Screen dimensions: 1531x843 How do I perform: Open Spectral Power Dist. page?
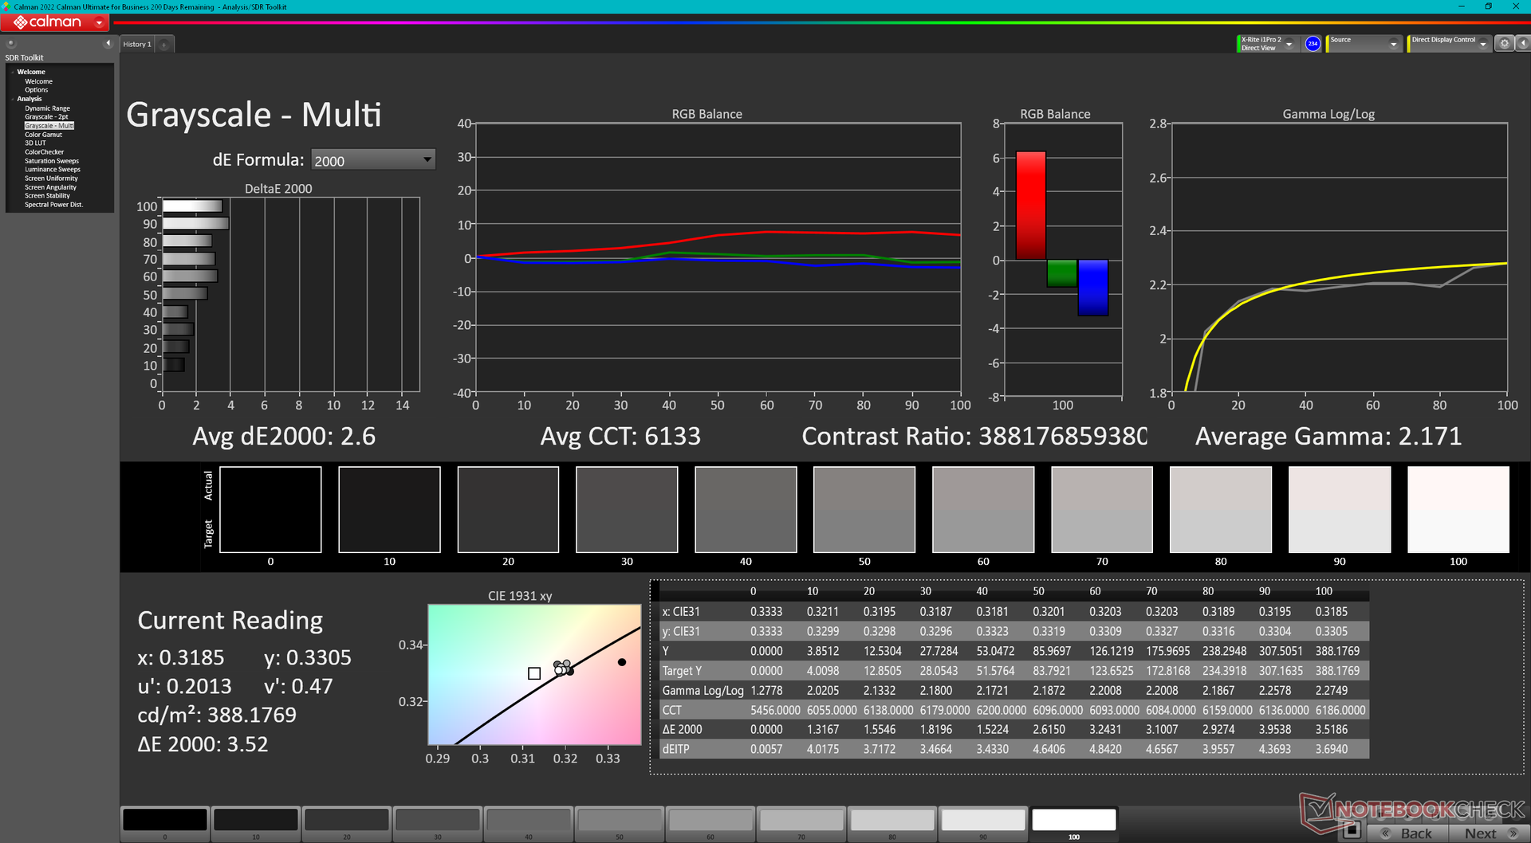pyautogui.click(x=53, y=205)
